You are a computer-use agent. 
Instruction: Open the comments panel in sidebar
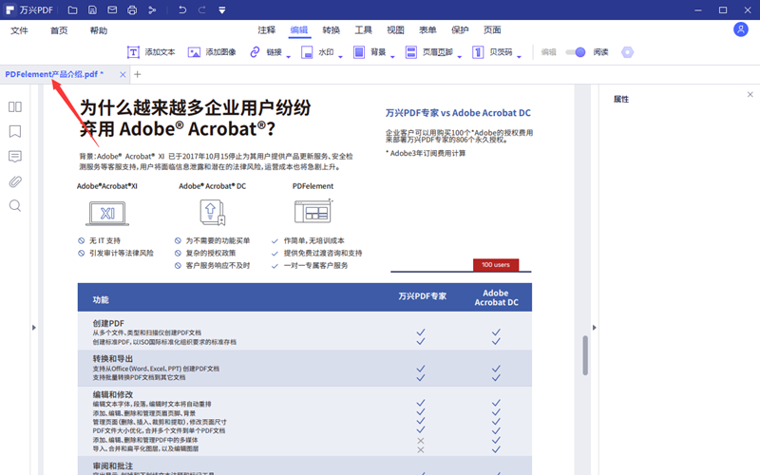pos(15,157)
